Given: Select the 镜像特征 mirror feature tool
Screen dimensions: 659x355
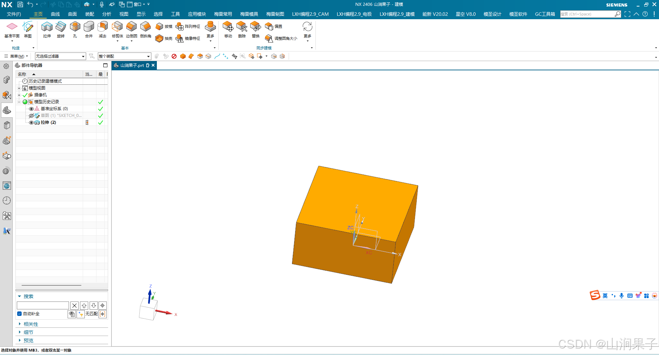Looking at the screenshot, I should click(x=188, y=38).
